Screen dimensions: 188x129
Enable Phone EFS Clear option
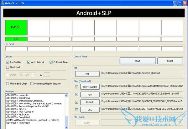(x=8, y=83)
